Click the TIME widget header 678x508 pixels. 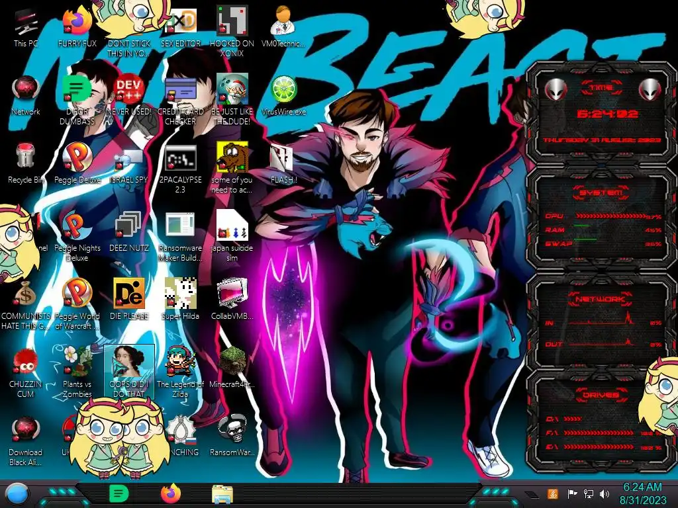pos(601,88)
